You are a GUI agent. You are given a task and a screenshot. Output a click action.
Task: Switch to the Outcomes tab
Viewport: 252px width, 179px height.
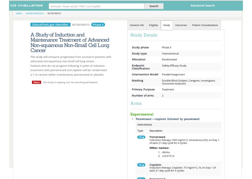tap(181, 25)
